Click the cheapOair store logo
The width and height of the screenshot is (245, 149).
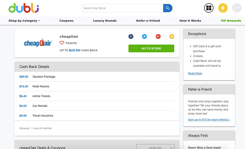(x=38, y=43)
